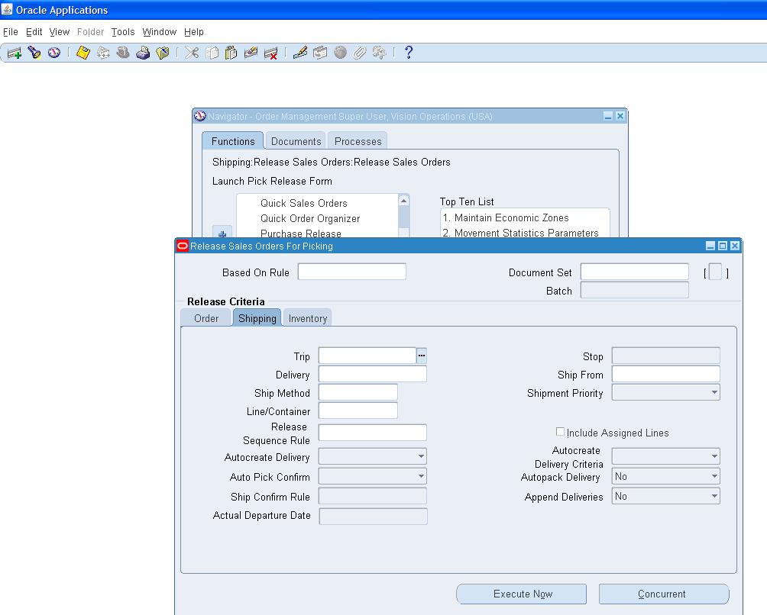Click the plus expand button in Navigator
This screenshot has height=615, width=767.
(x=222, y=233)
